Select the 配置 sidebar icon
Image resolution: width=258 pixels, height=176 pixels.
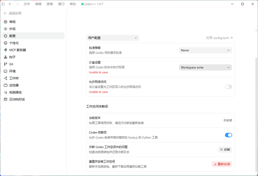[x=6, y=36]
